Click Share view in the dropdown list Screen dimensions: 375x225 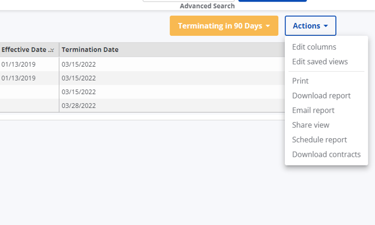click(x=311, y=125)
